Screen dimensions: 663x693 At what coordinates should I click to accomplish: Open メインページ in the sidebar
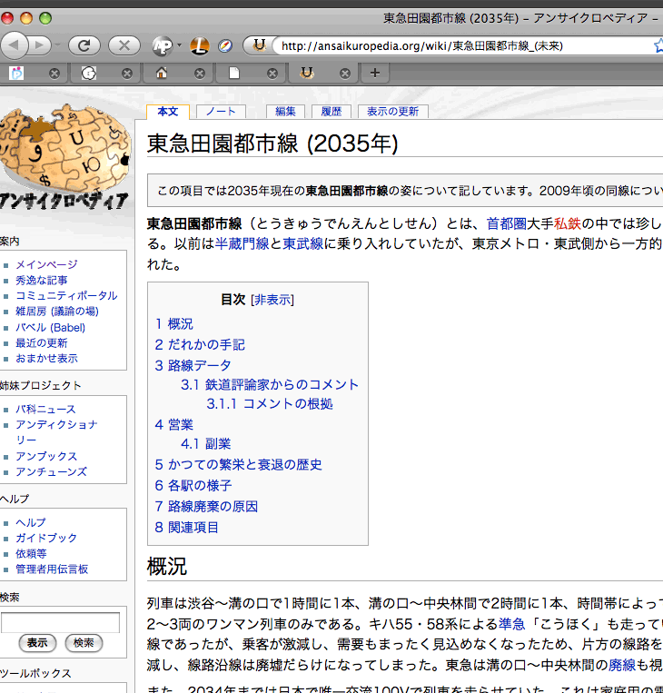[x=47, y=264]
